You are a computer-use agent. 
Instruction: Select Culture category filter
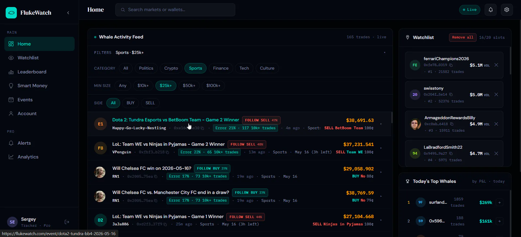(267, 68)
